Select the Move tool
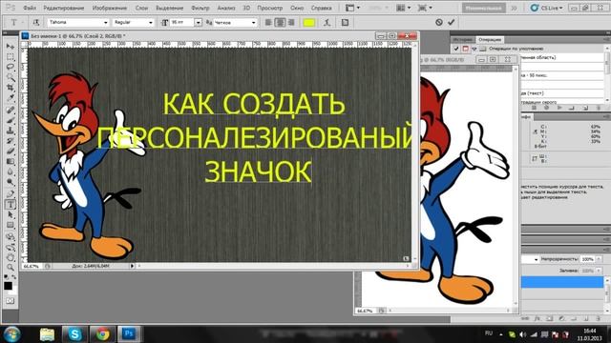The width and height of the screenshot is (611, 343). pyautogui.click(x=11, y=47)
